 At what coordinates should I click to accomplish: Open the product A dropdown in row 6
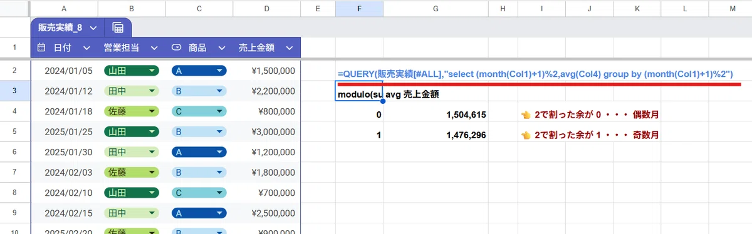click(219, 151)
